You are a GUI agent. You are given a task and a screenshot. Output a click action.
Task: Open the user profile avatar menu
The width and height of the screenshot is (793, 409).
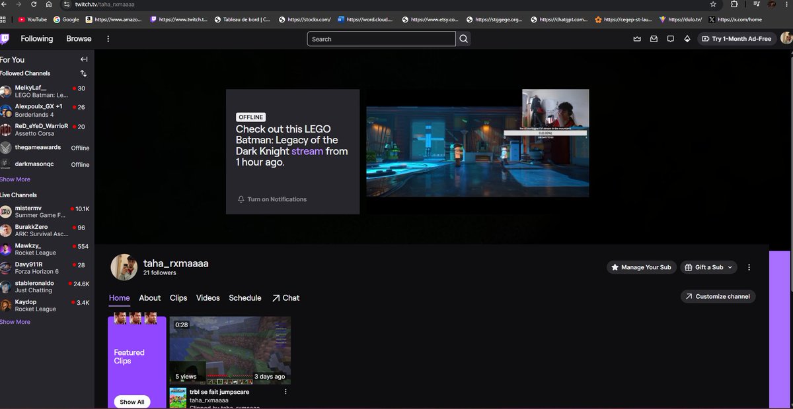point(786,39)
